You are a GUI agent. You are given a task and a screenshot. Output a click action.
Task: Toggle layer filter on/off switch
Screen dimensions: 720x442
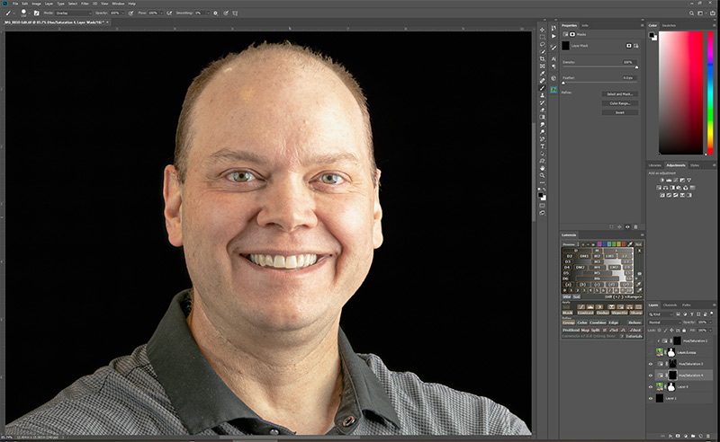click(x=711, y=314)
